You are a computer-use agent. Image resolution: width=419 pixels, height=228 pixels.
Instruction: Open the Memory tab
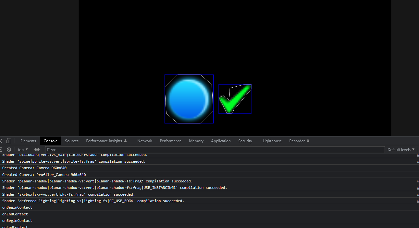coord(196,141)
